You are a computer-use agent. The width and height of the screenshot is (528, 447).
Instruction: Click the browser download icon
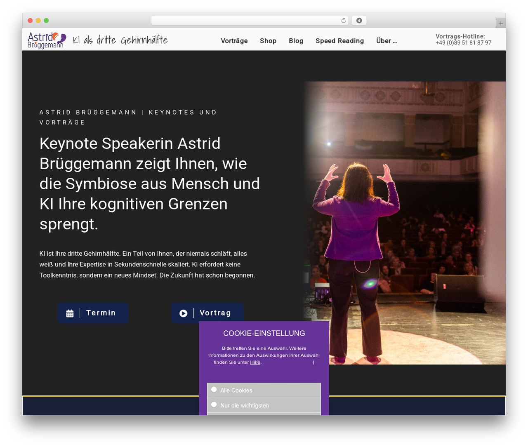pyautogui.click(x=359, y=21)
